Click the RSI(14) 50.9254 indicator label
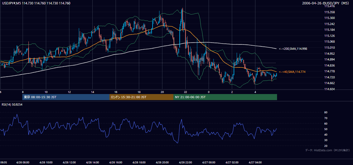353x165 pixels. click(x=12, y=105)
